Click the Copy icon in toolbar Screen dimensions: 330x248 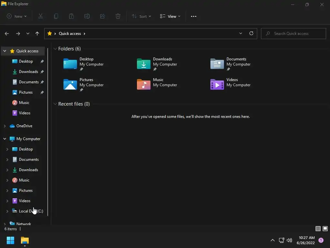pos(56,16)
